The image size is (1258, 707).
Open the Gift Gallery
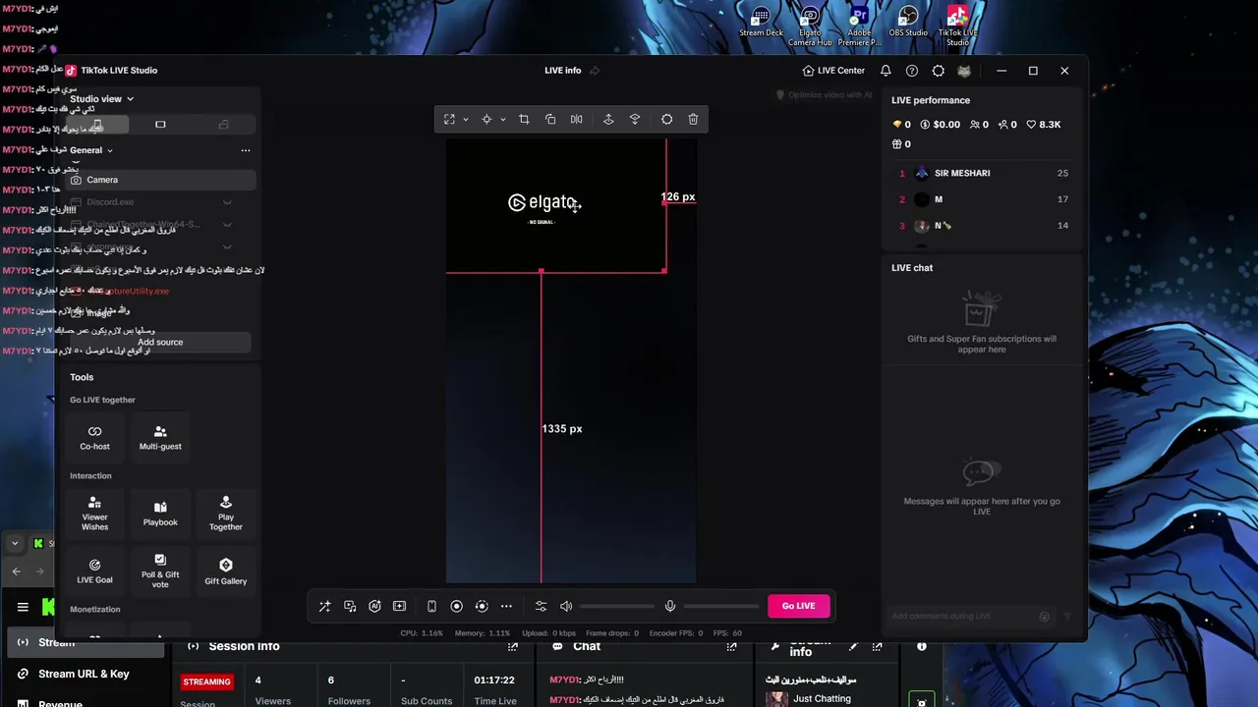[x=225, y=571]
